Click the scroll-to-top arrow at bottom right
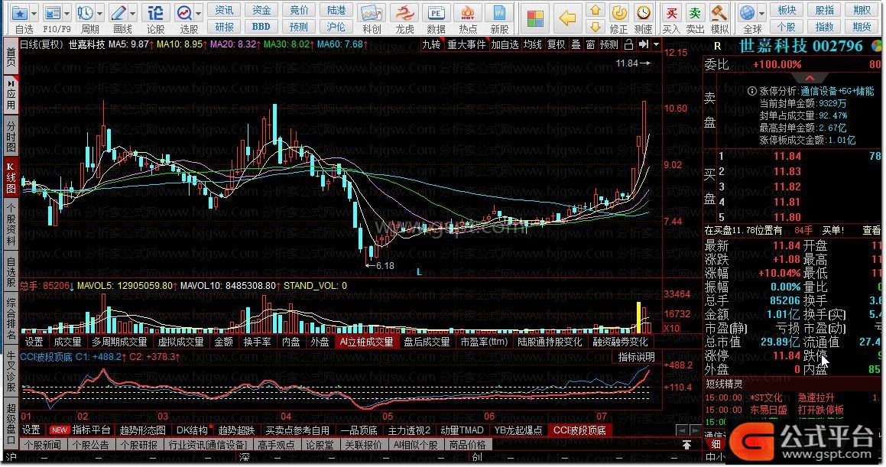This screenshot has width=886, height=467. pyautogui.click(x=686, y=445)
